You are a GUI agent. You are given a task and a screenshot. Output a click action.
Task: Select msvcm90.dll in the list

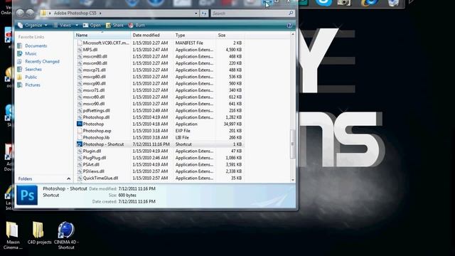tap(95, 63)
